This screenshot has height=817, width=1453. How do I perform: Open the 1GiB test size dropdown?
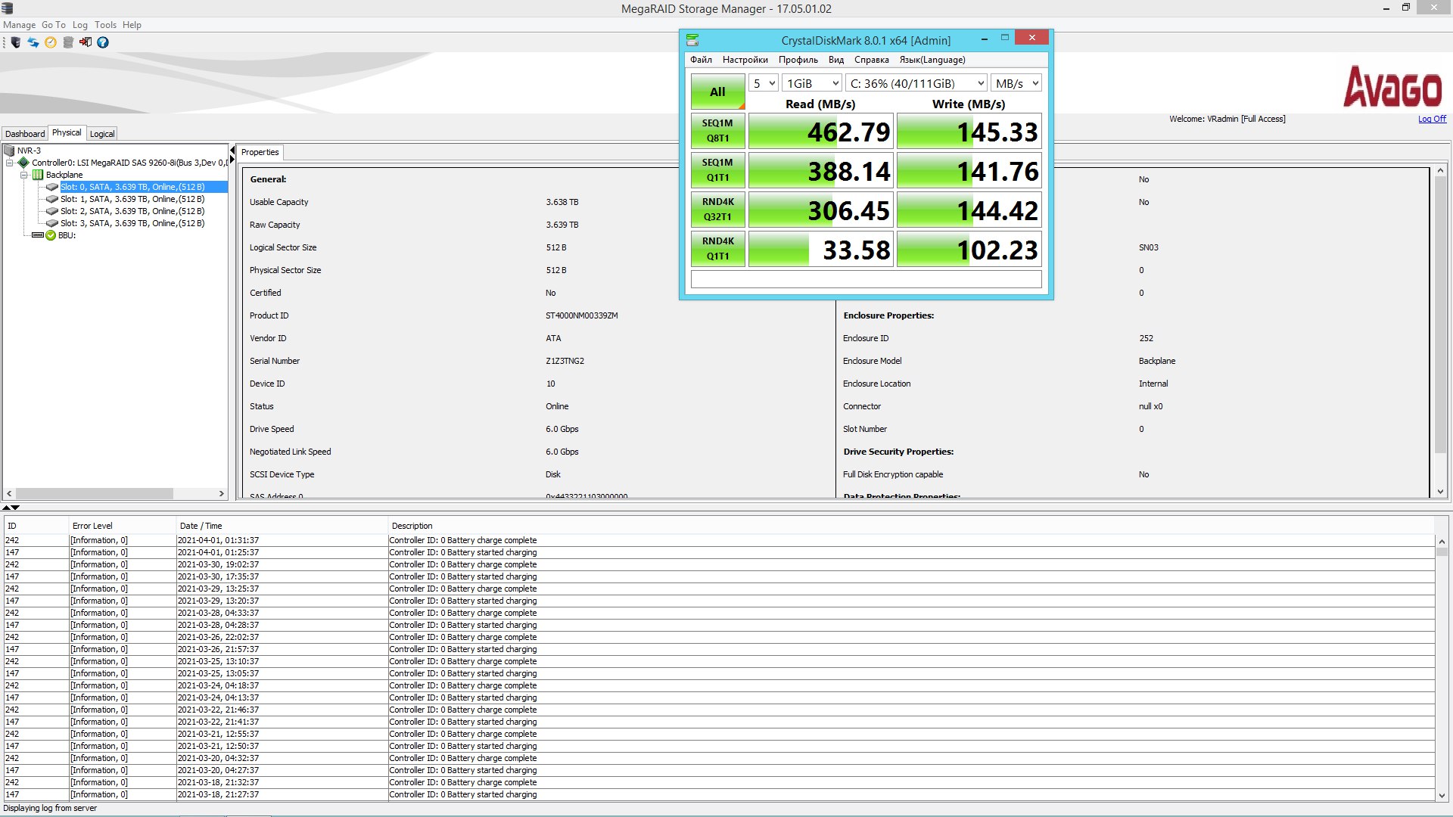coord(812,83)
